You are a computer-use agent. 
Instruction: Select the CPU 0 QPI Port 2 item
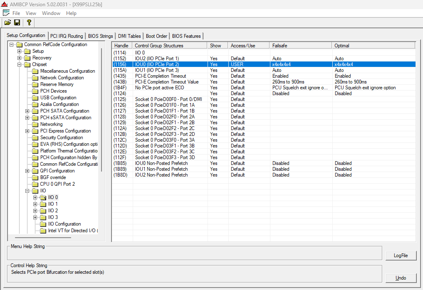click(57, 184)
